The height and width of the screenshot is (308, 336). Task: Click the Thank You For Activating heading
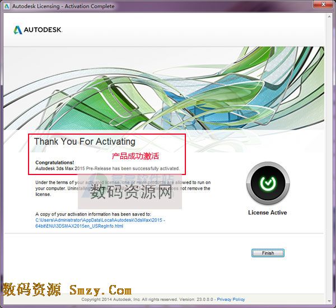(x=85, y=142)
